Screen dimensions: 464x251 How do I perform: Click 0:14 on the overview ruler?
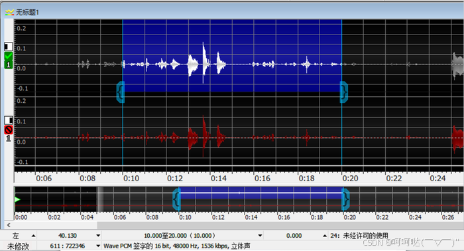coord(251,217)
